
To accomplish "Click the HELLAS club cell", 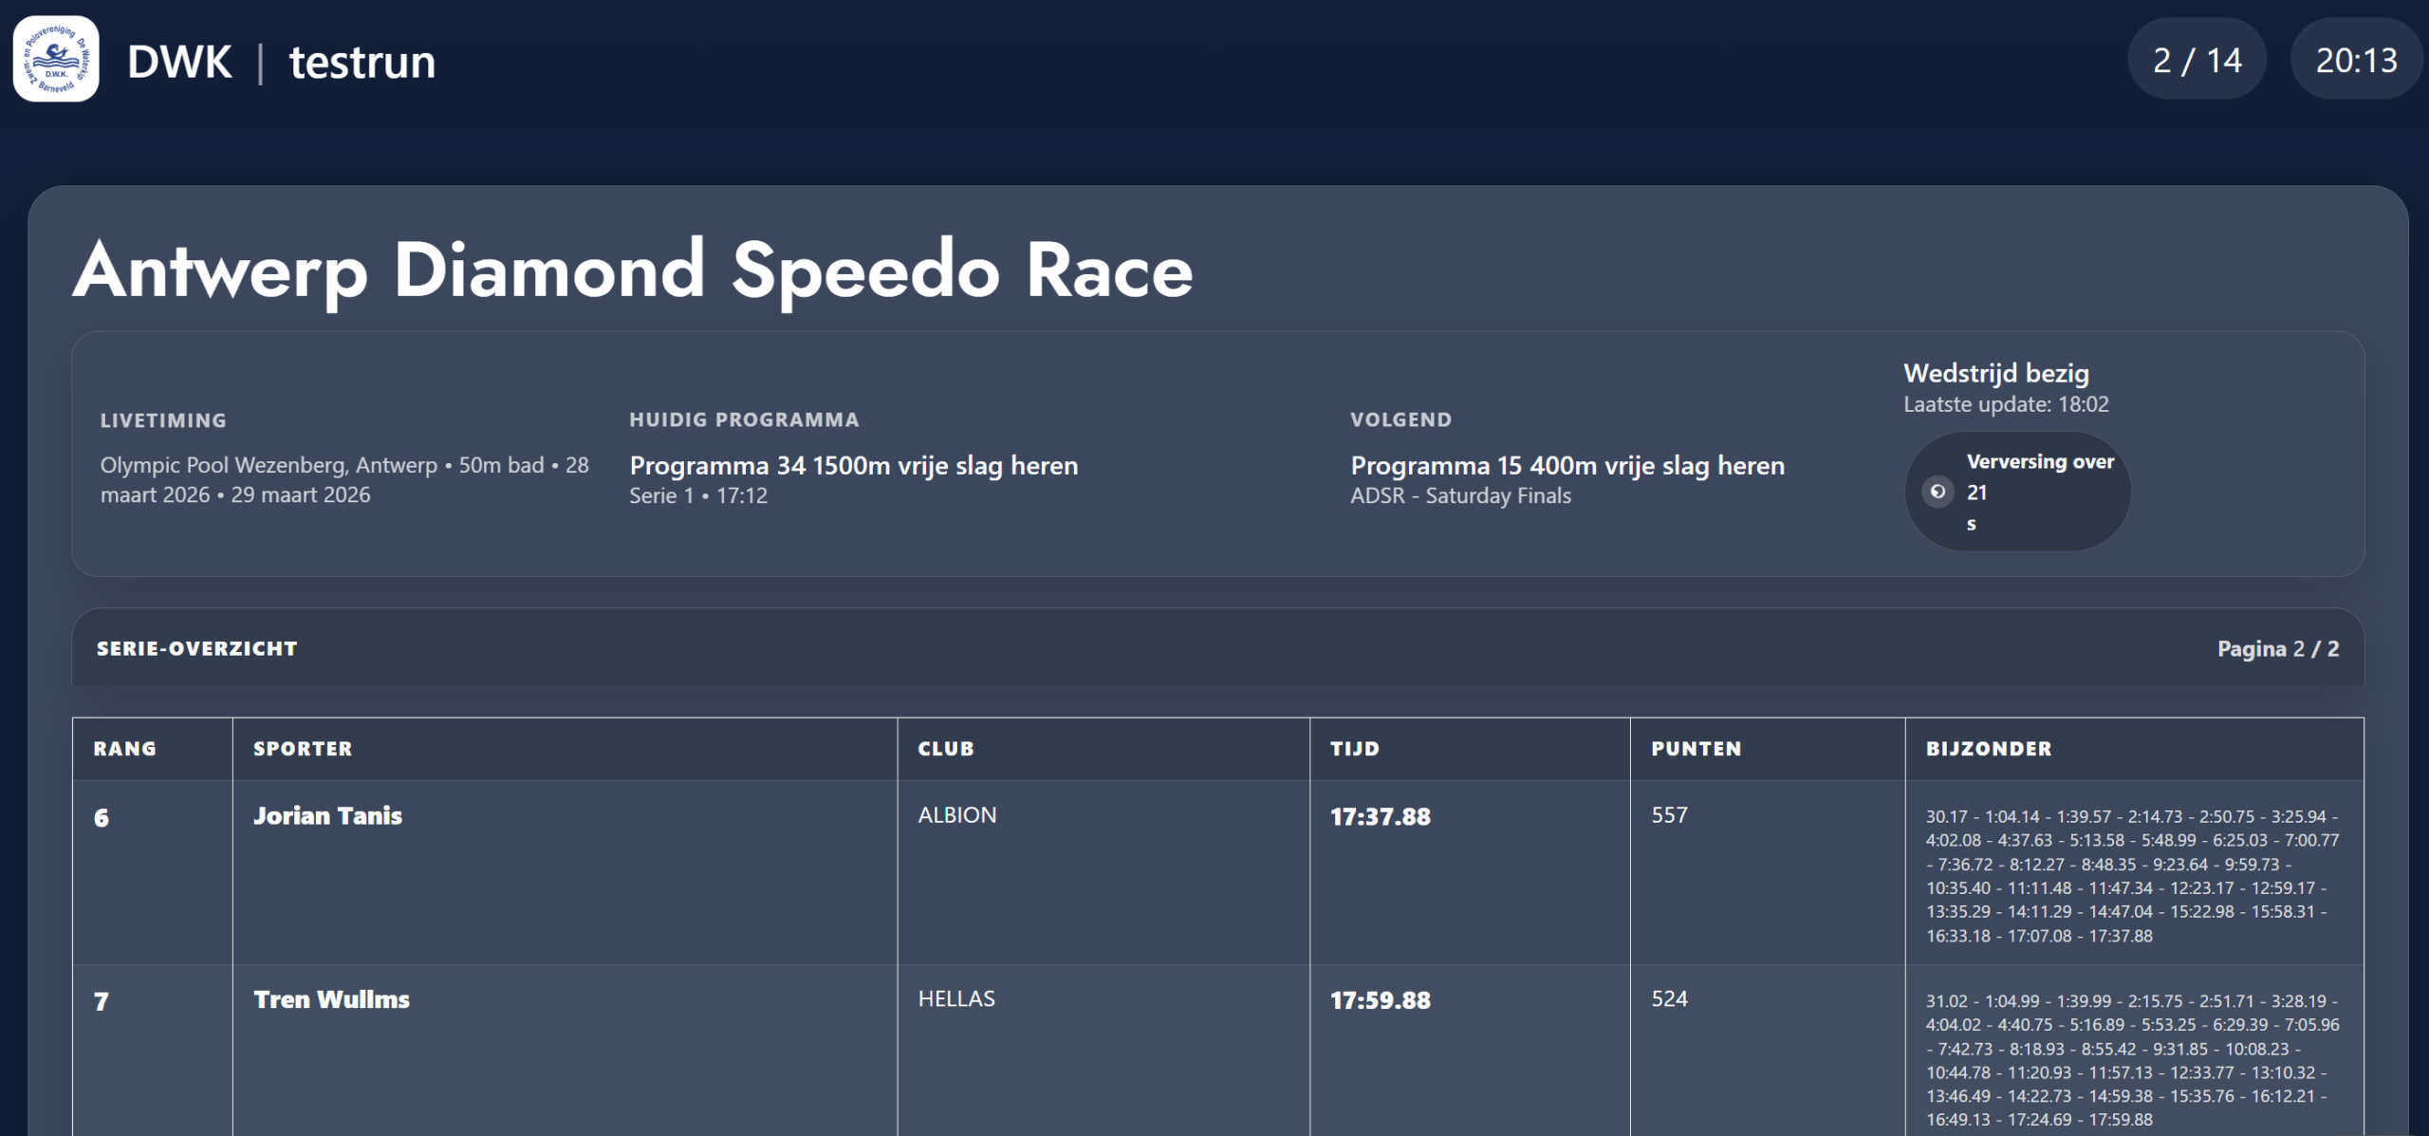I will (x=955, y=999).
